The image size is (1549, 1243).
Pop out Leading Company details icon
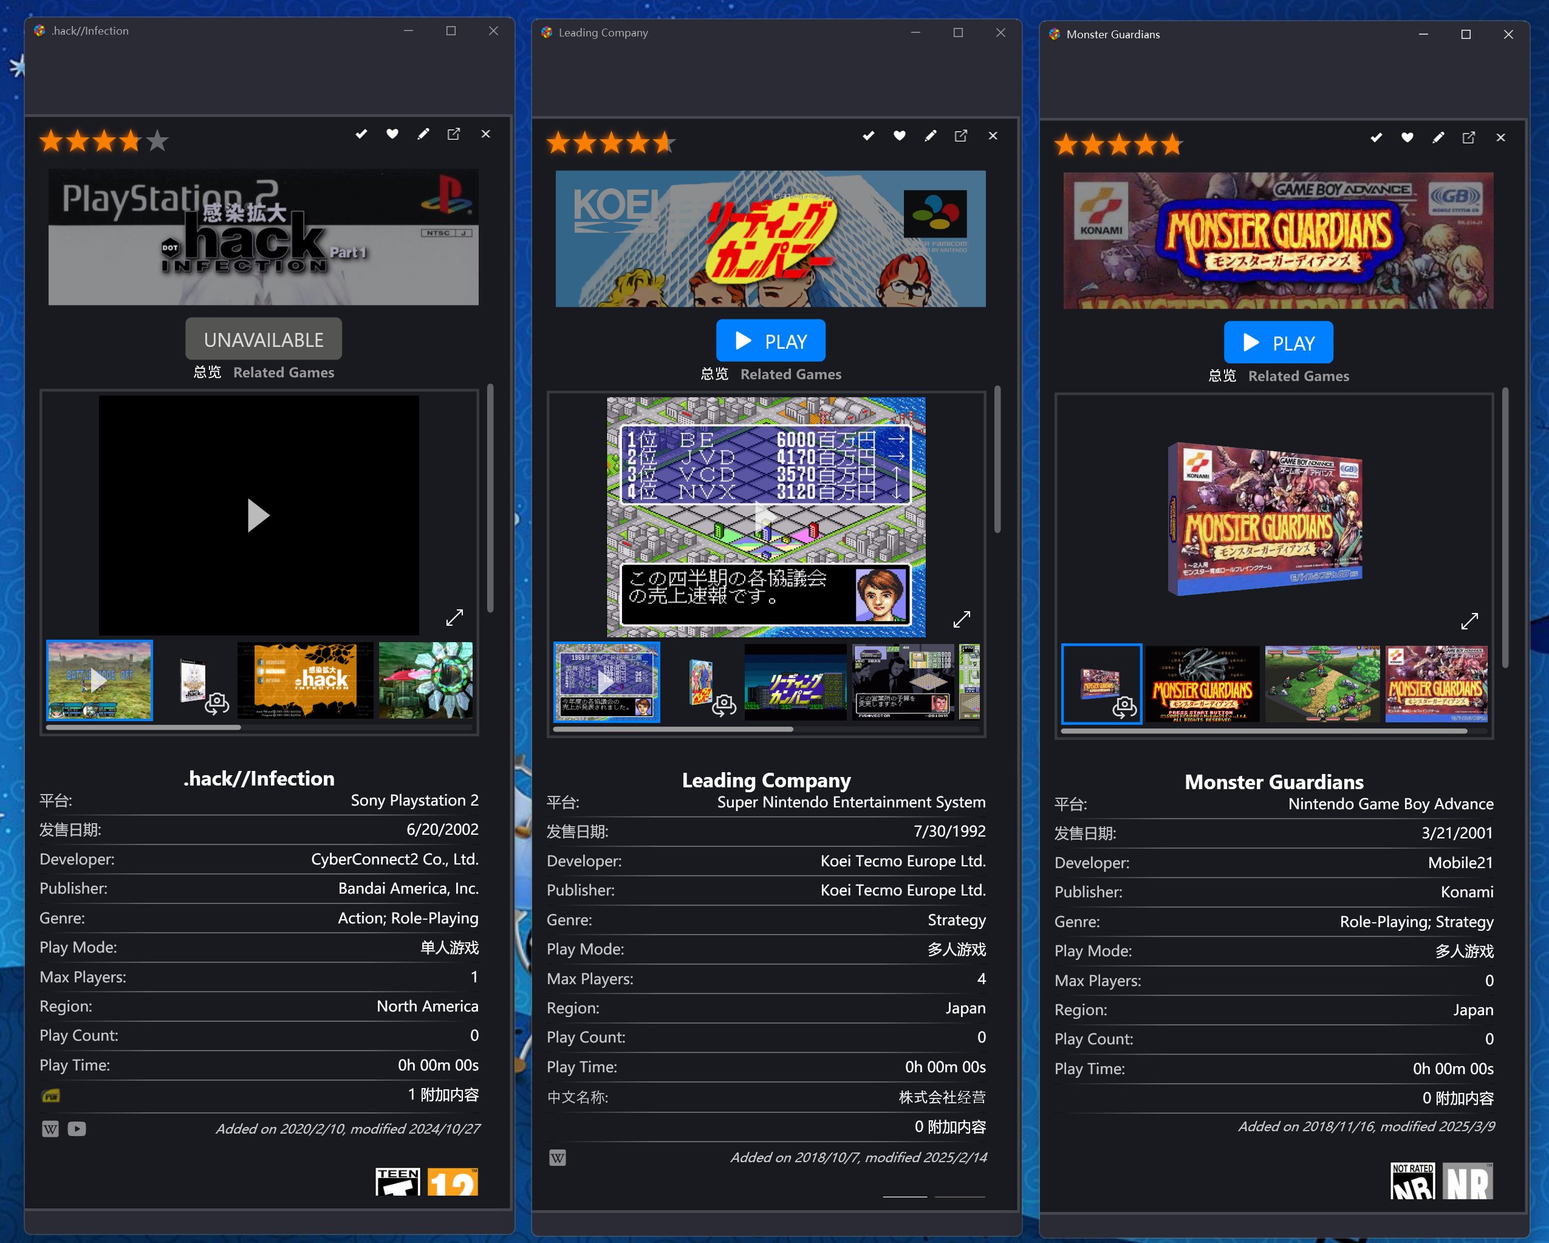point(962,136)
